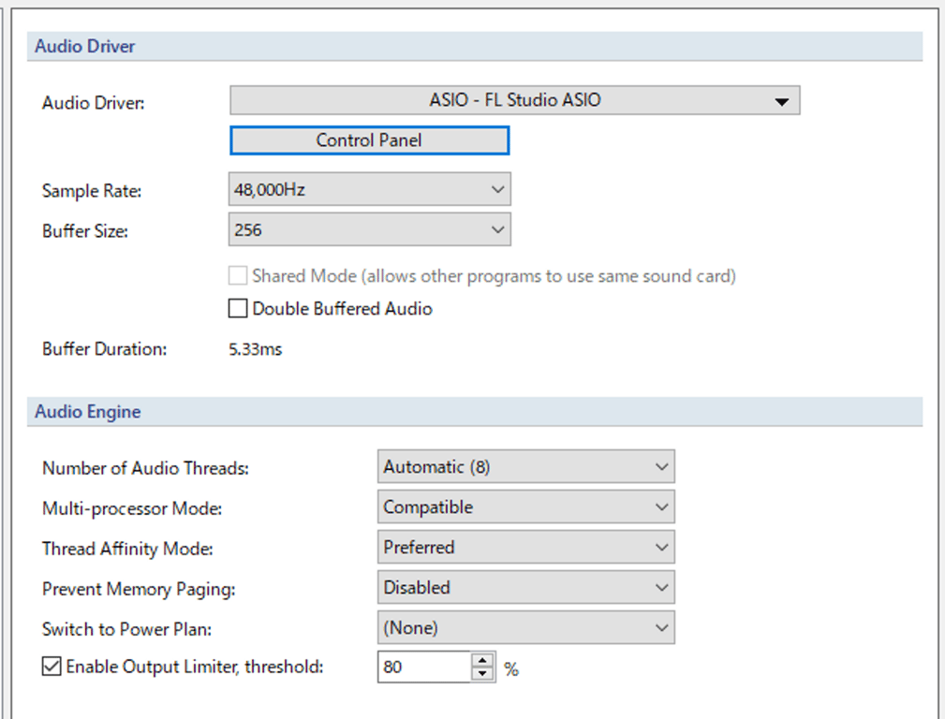Image resolution: width=945 pixels, height=719 pixels.
Task: Click the limiter threshold input field
Action: 424,668
